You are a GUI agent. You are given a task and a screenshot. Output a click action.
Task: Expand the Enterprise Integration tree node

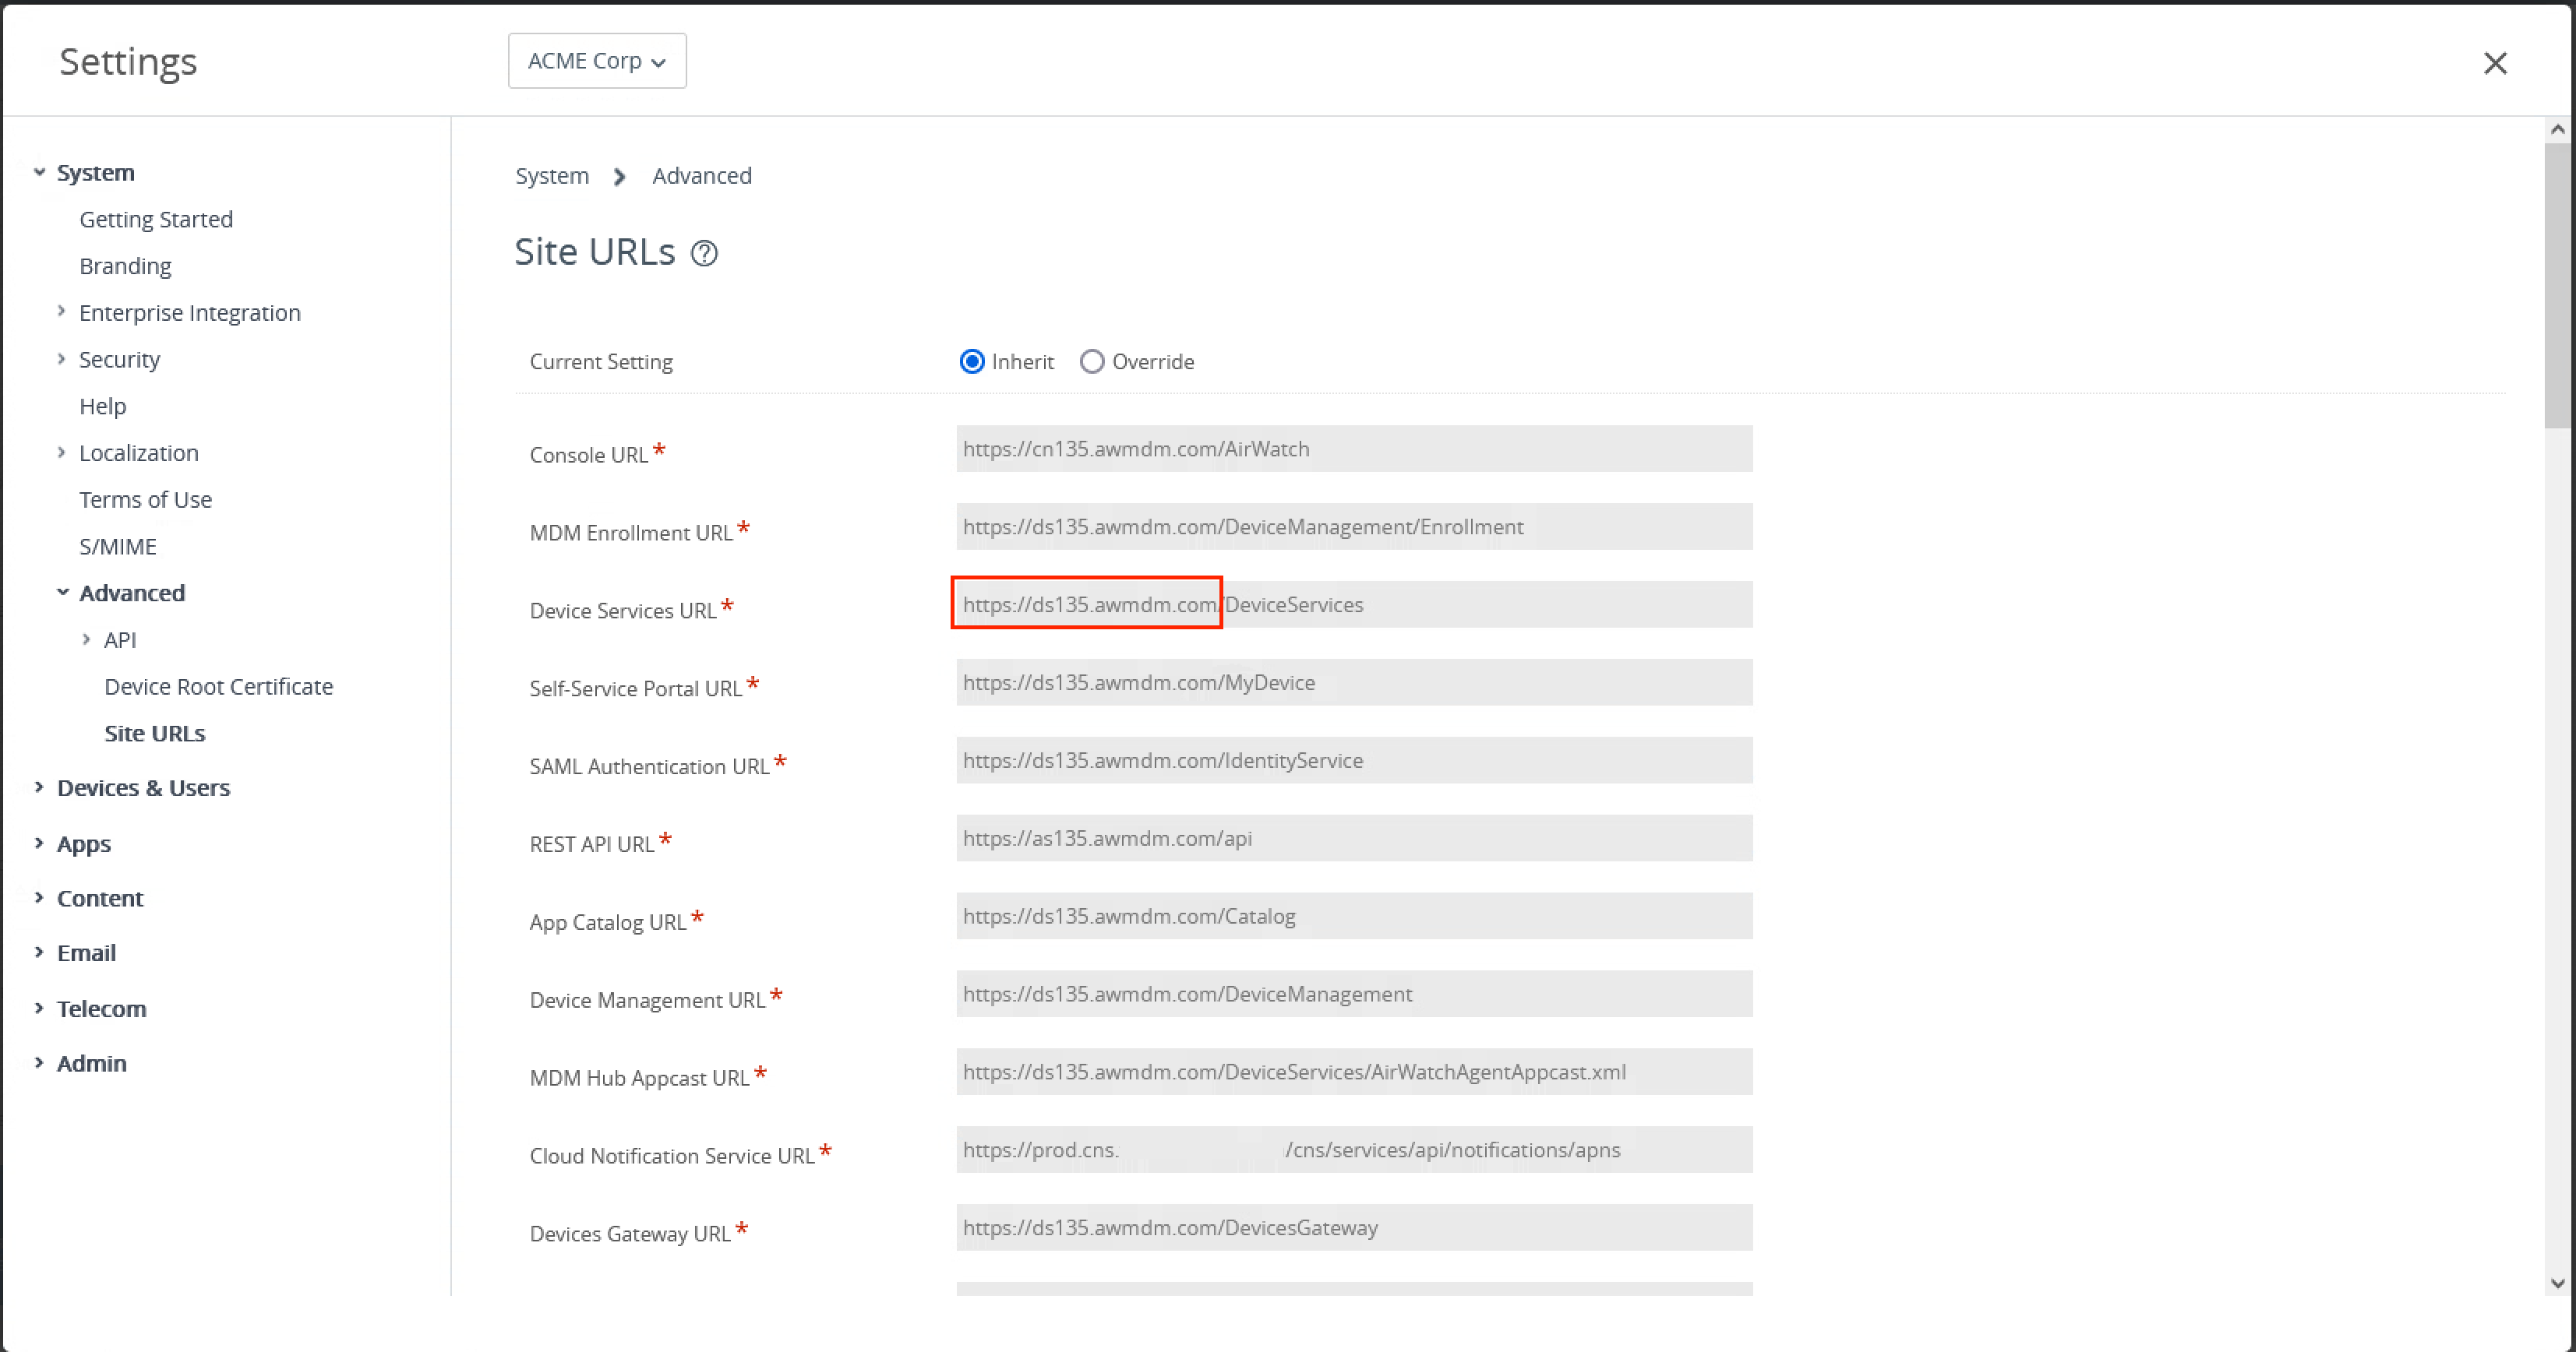[62, 312]
